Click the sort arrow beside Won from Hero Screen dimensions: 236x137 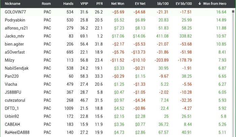(200, 4)
